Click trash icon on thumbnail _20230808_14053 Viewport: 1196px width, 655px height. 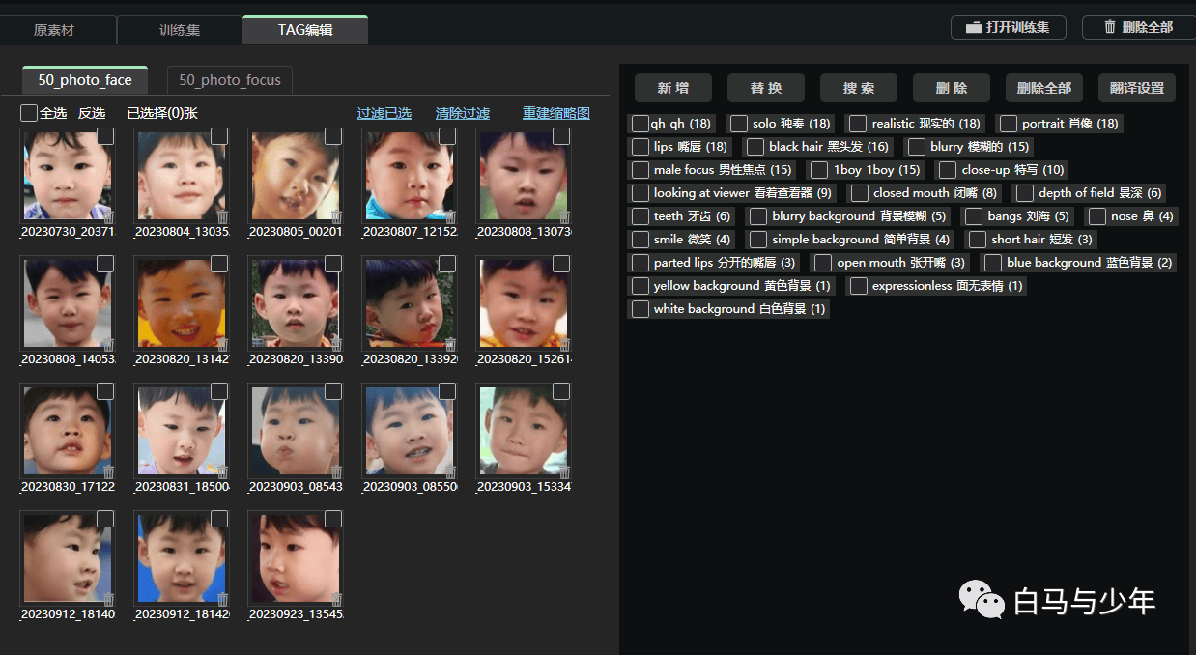(x=108, y=345)
